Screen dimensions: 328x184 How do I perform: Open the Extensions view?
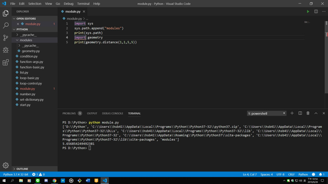(6, 62)
